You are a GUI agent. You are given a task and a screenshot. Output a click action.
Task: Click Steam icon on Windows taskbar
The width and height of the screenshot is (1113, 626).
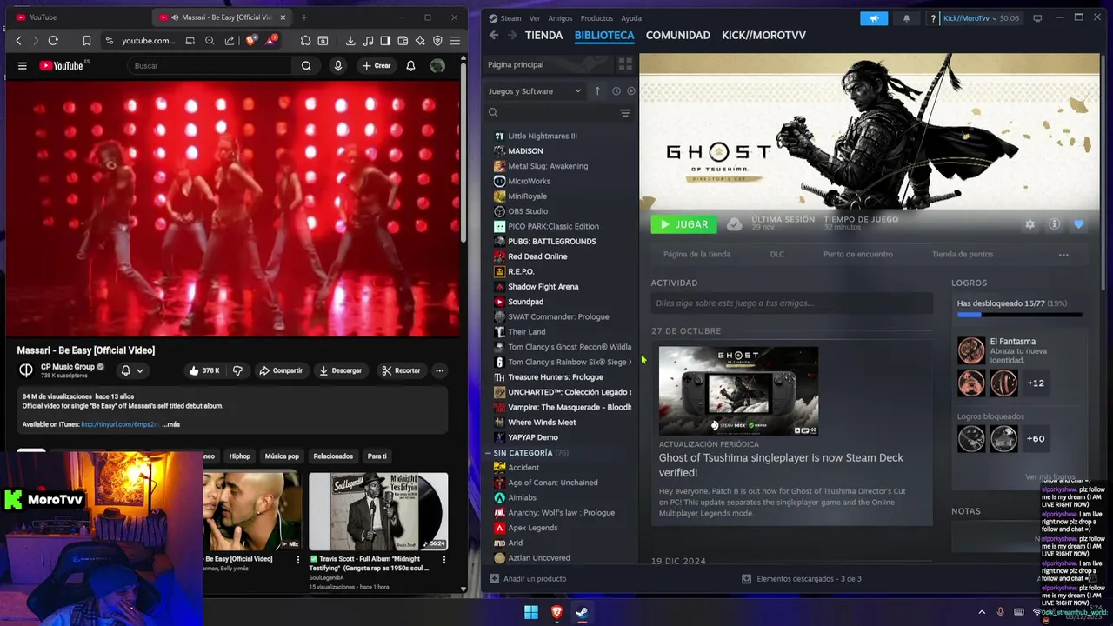tap(582, 612)
